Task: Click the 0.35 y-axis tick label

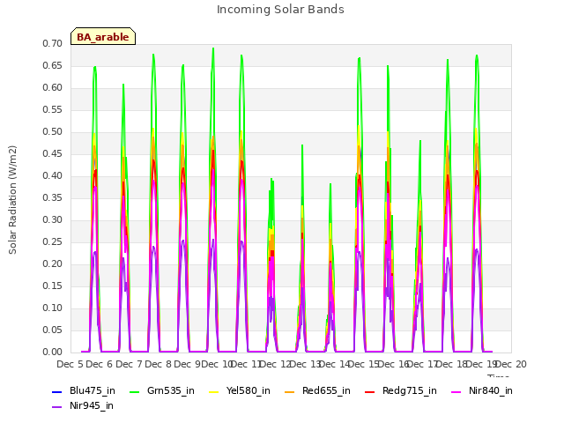Action: click(53, 197)
